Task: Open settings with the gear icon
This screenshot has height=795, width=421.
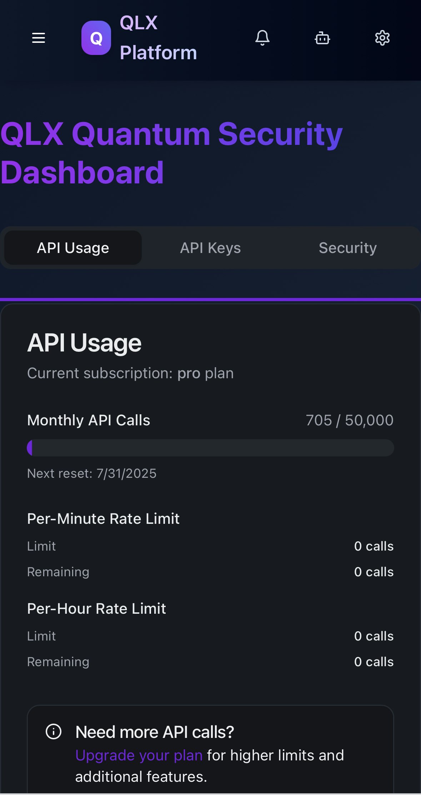Action: coord(382,38)
